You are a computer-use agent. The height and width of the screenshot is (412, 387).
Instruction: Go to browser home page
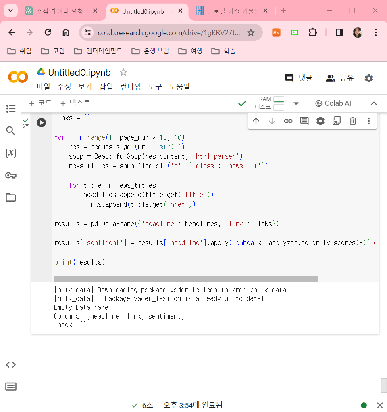[x=66, y=32]
